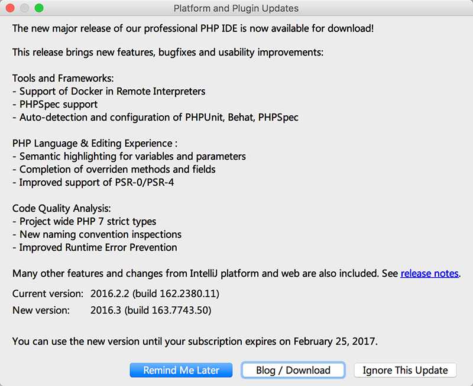The image size is (473, 386).
Task: Select the Code Quality Analysis heading
Action: tap(61, 209)
